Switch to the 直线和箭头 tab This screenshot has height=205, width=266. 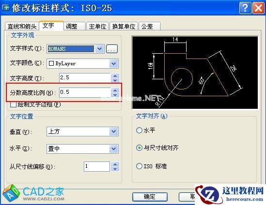pos(22,26)
